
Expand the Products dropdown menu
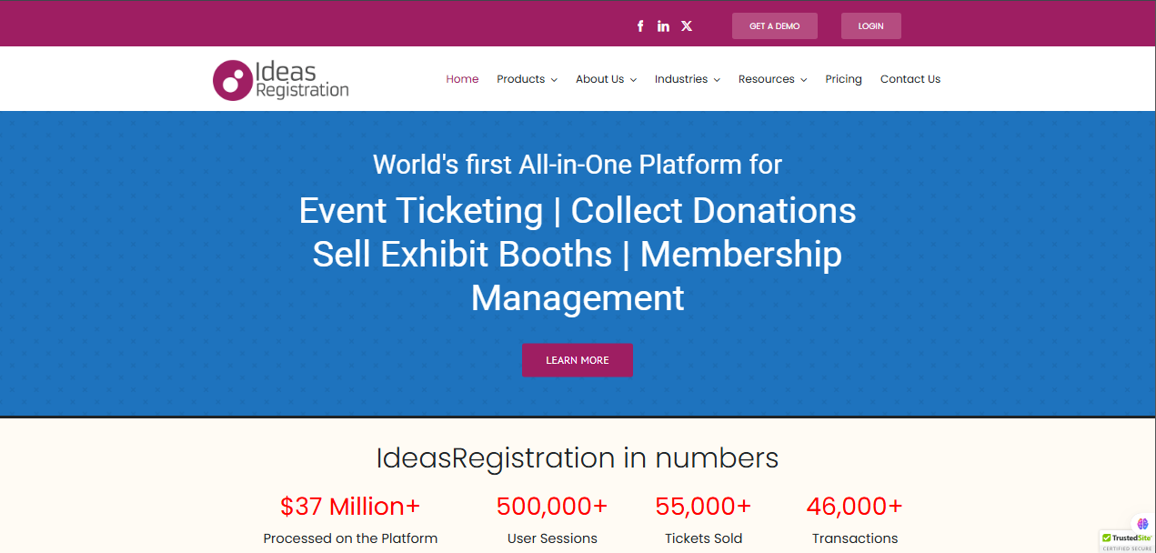(x=527, y=79)
